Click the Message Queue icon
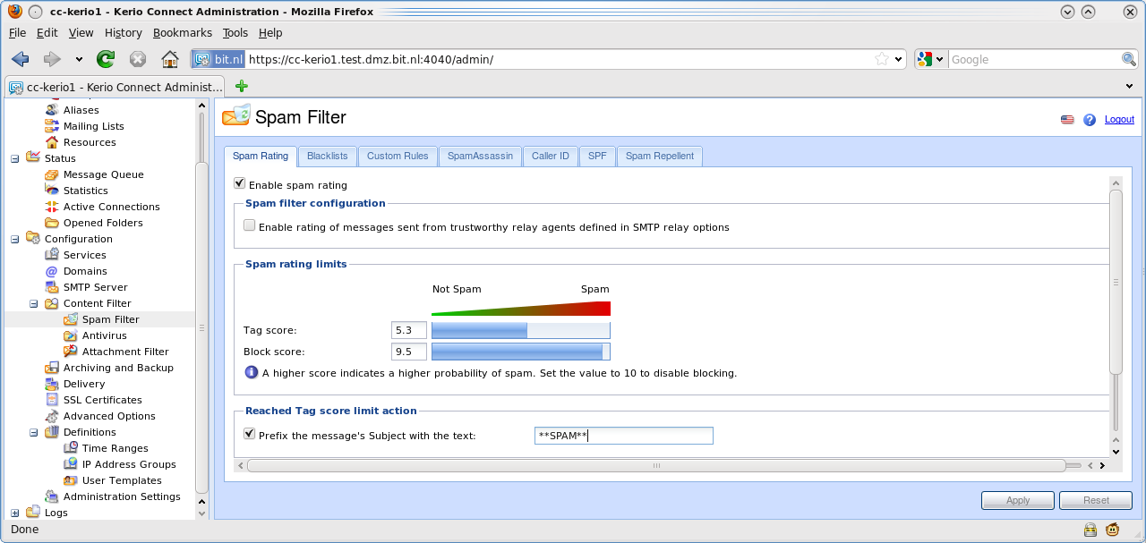The height and width of the screenshot is (543, 1146). [x=52, y=174]
